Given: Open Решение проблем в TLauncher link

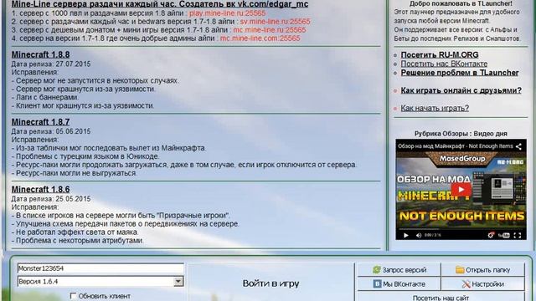Looking at the screenshot, I should 460,73.
